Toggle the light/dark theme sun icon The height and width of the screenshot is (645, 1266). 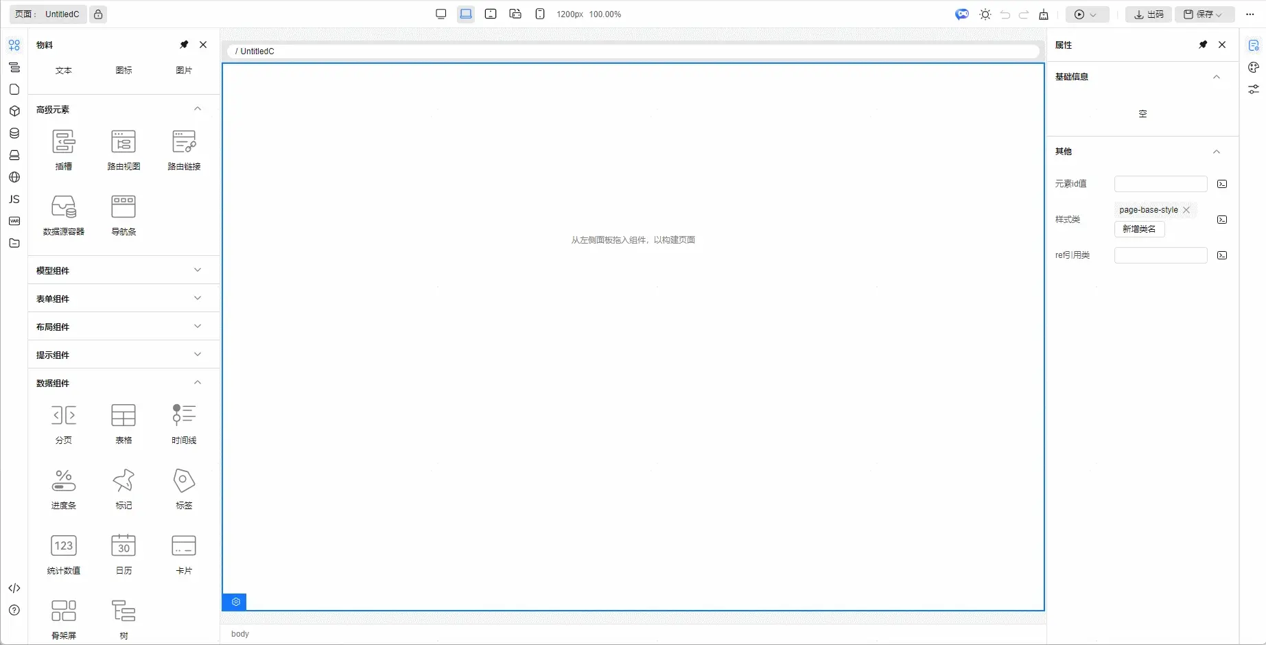[x=985, y=14]
